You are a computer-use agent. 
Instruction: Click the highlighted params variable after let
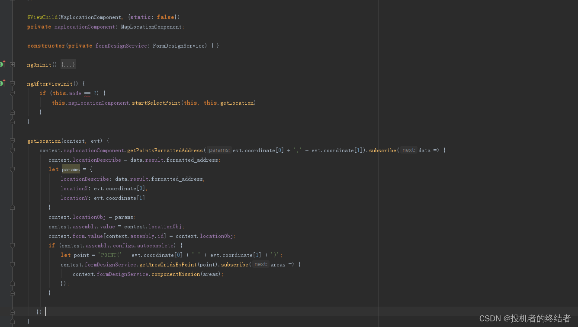[71, 169]
